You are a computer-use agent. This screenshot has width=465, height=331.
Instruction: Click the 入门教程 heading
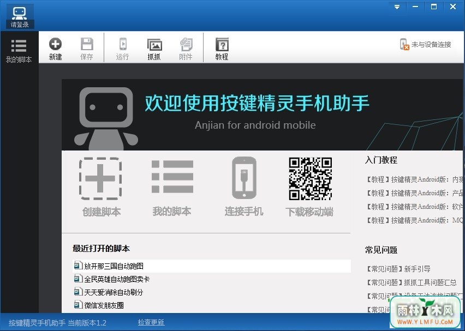click(381, 160)
